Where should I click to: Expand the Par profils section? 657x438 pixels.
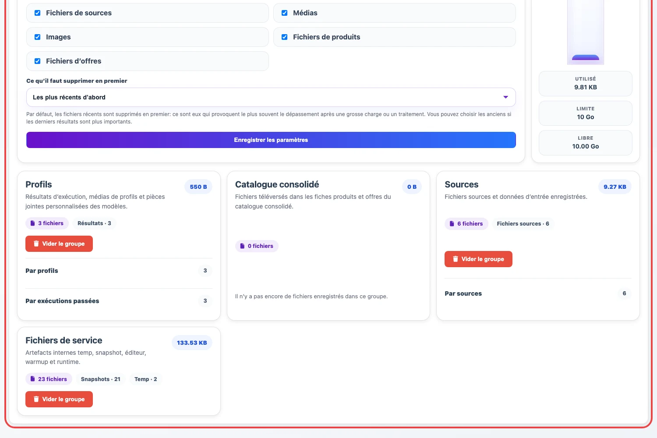[x=119, y=271]
